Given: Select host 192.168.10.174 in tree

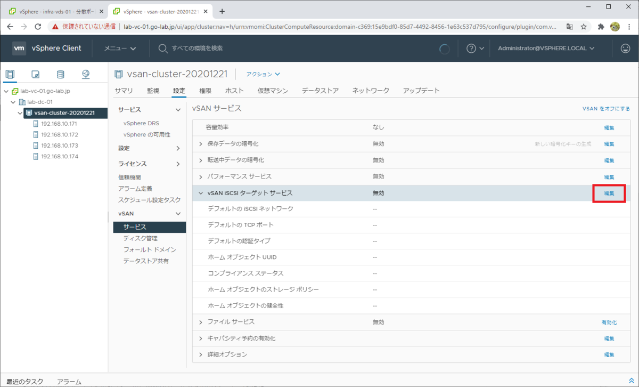Looking at the screenshot, I should (60, 156).
